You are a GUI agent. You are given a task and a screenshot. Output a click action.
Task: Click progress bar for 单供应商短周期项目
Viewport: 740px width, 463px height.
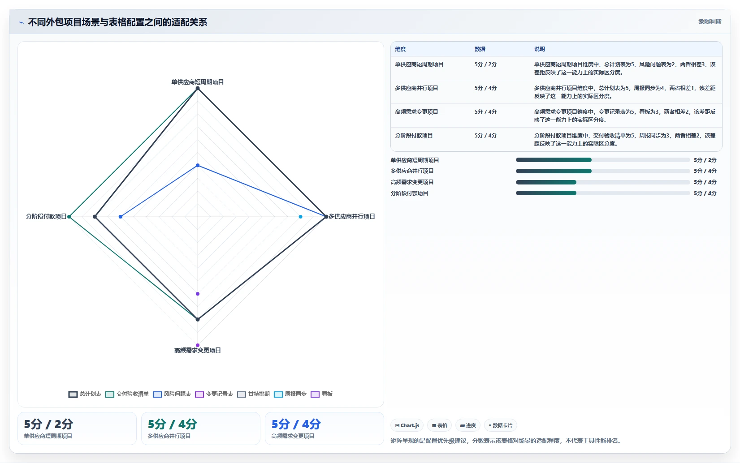click(603, 160)
